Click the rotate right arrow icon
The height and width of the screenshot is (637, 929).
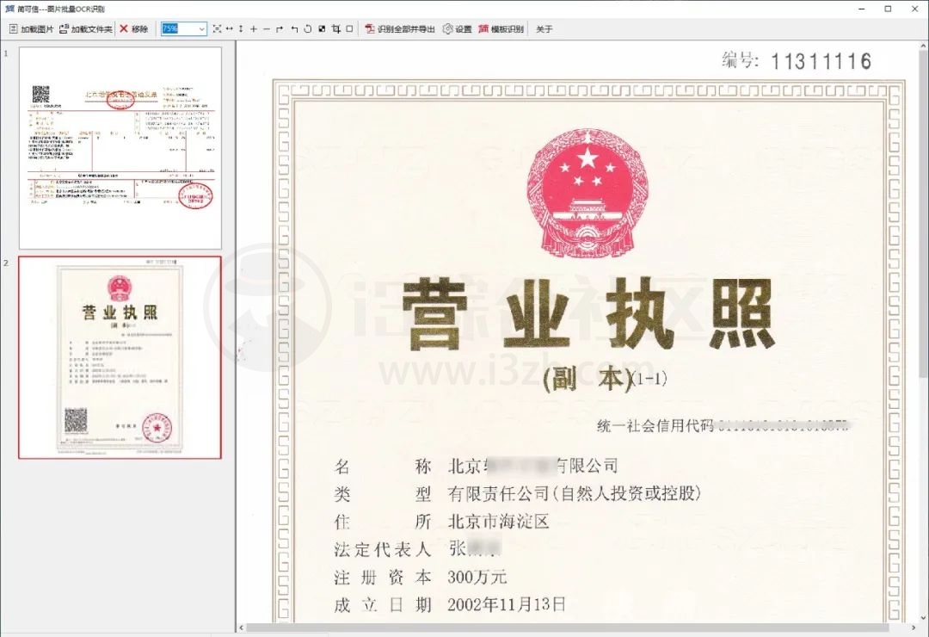click(280, 28)
